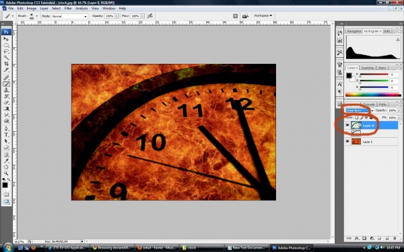Click the histogram cache warning icon
This screenshot has width=404, height=252.
click(397, 40)
